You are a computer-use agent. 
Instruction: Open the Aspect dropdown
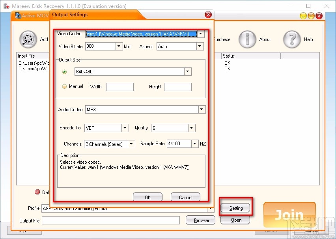pos(200,46)
